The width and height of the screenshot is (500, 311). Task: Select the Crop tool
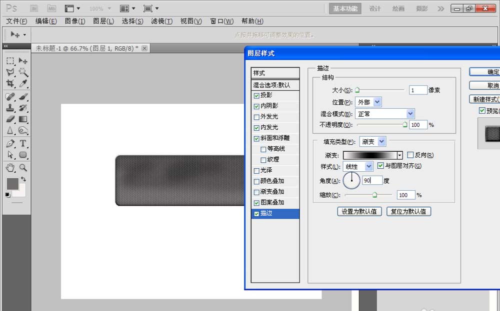click(10, 84)
